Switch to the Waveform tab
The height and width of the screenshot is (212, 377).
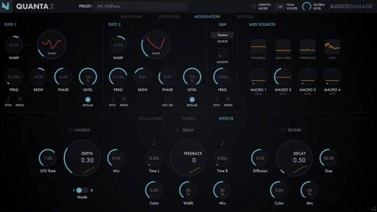pos(131,17)
